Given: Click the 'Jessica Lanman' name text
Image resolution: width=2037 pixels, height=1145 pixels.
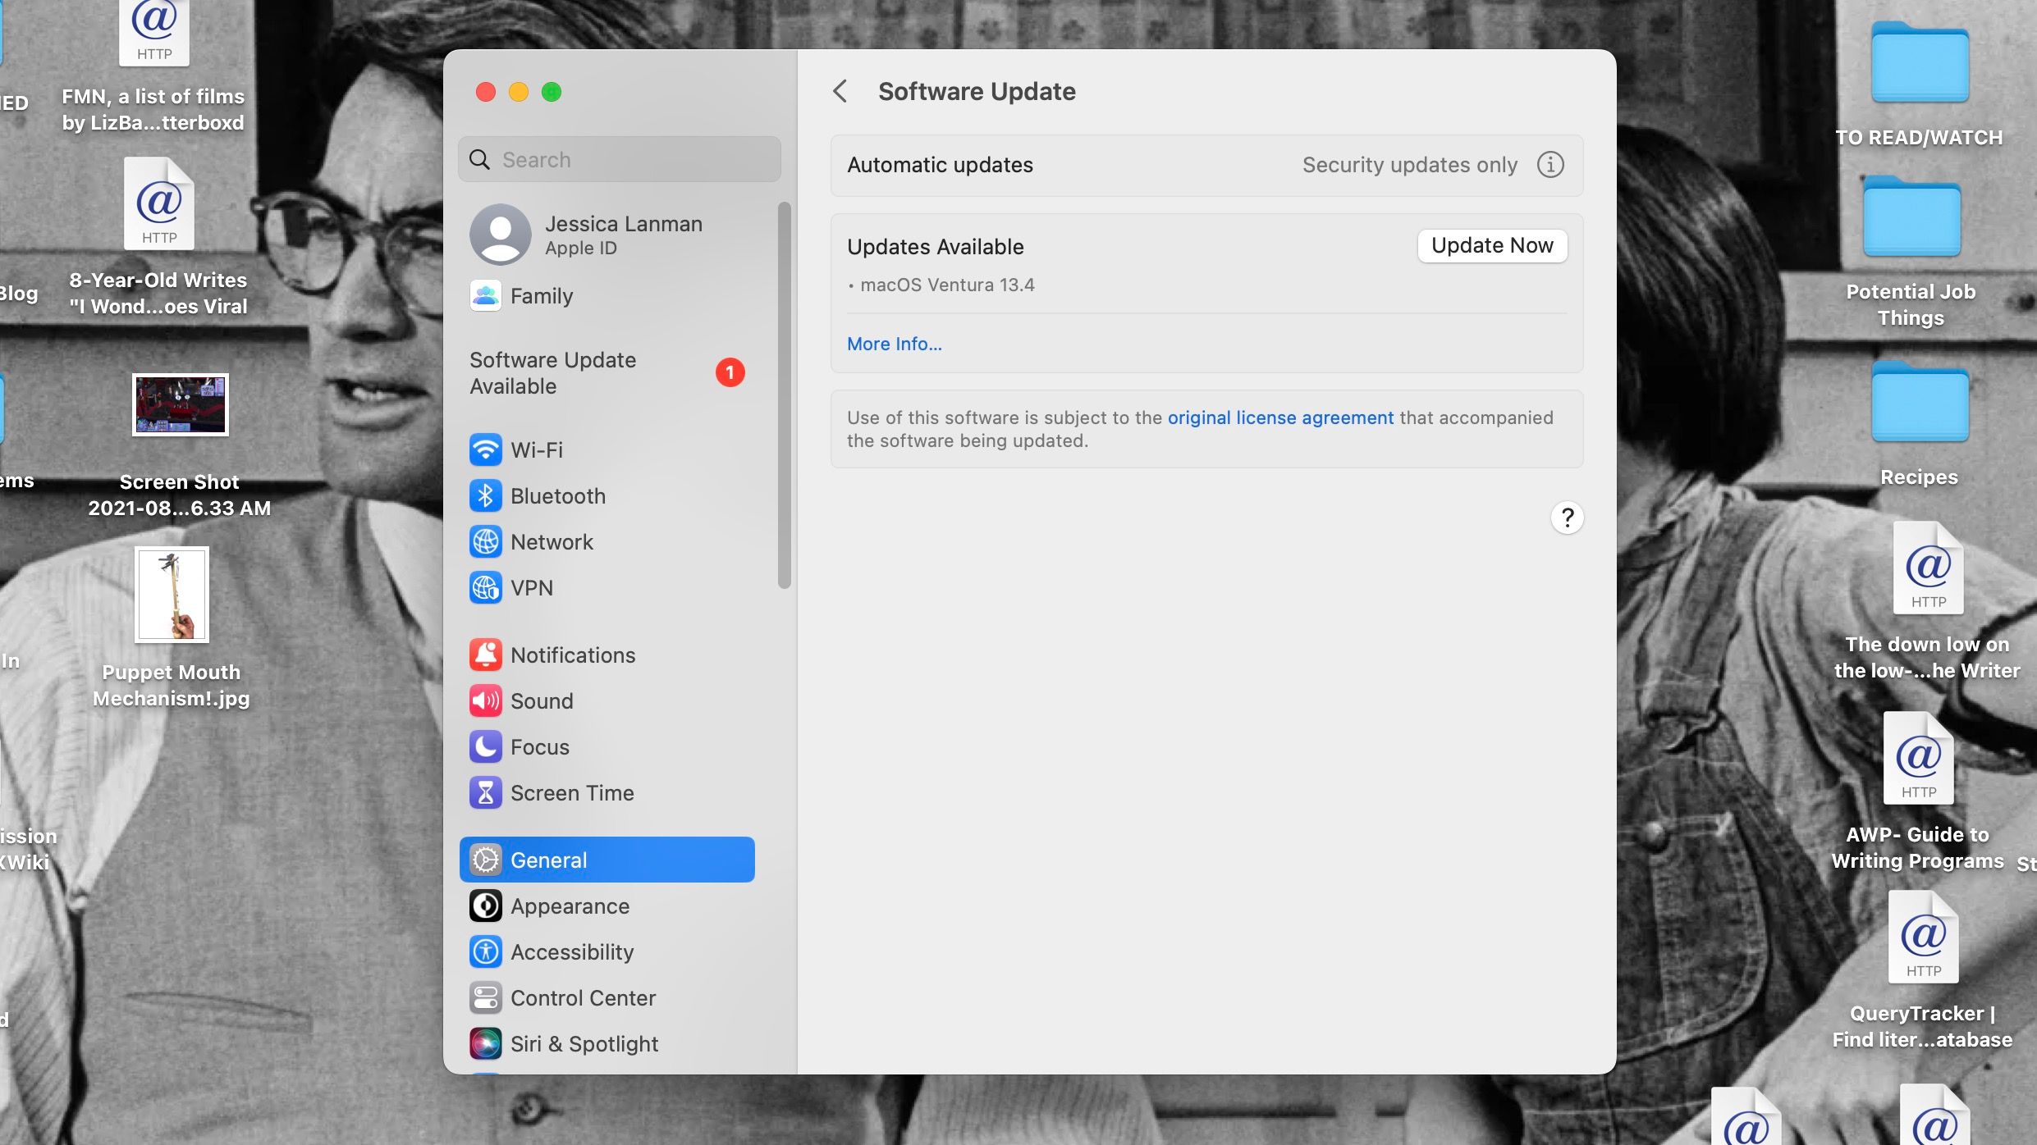Looking at the screenshot, I should tap(624, 223).
